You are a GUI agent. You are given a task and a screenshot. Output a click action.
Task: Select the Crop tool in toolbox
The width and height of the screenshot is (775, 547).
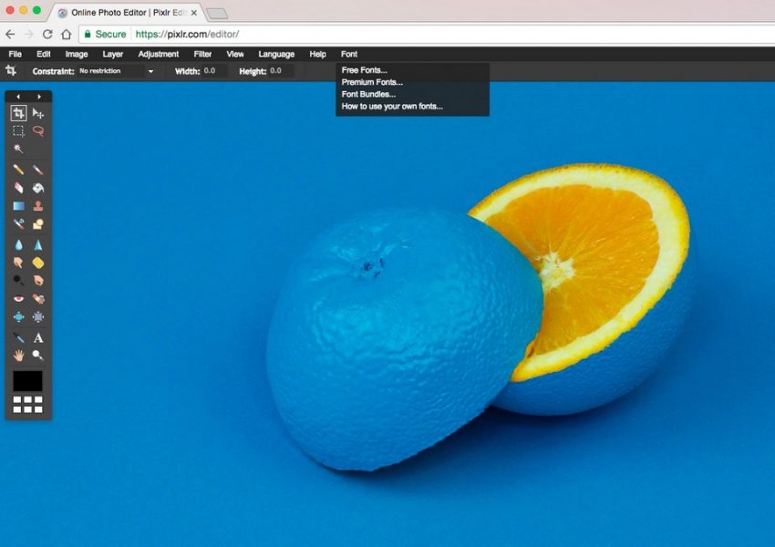18,113
